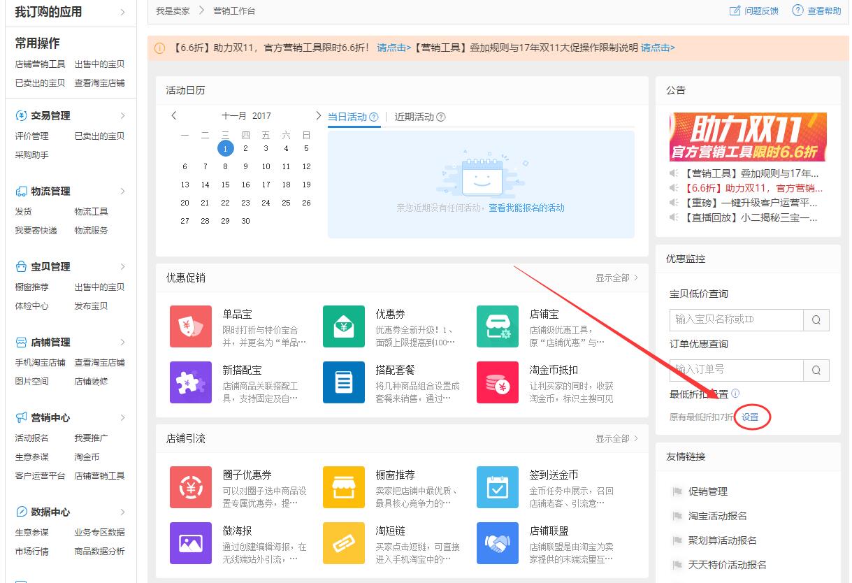Select November 11 in calendar

pyautogui.click(x=287, y=166)
